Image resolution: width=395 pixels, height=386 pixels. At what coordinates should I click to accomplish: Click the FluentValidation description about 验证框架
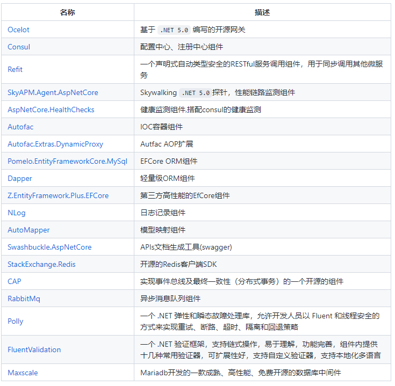(261, 350)
